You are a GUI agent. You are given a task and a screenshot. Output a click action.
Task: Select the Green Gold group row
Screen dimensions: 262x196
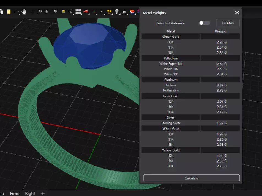(x=191, y=37)
